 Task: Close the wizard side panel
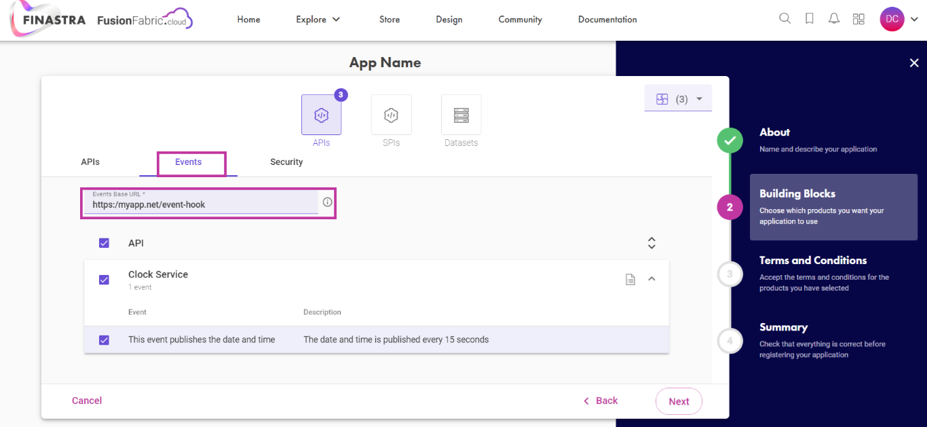pyautogui.click(x=914, y=63)
